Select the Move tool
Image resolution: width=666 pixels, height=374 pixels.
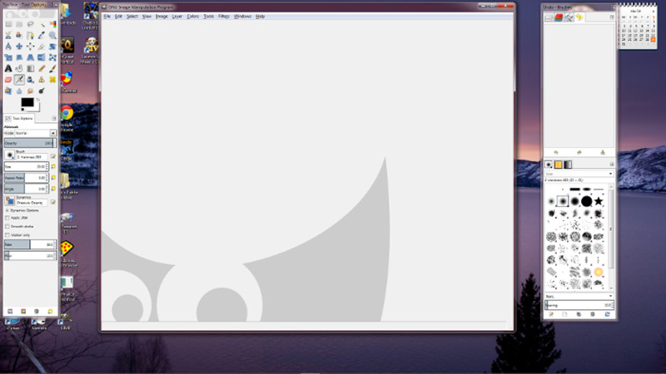19,47
